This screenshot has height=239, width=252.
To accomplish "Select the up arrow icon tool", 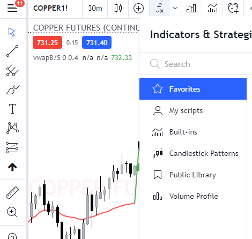I will 12,167.
